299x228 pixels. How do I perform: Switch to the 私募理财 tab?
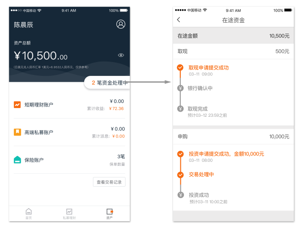(69, 213)
